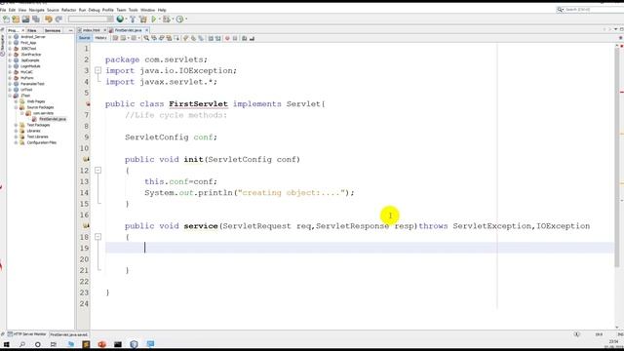Select FirstServlet.java in project tree

(x=52, y=119)
